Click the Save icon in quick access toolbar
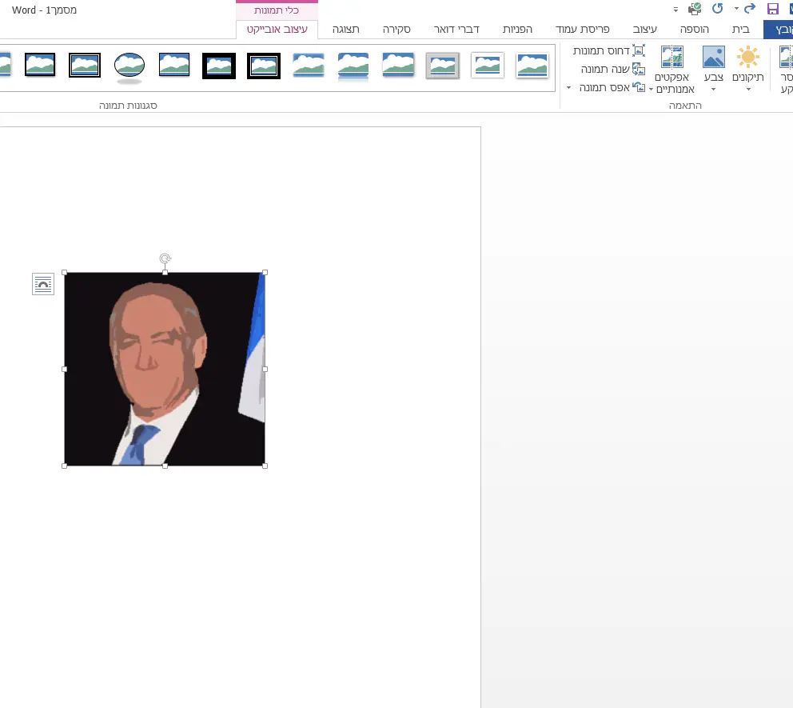 [772, 9]
